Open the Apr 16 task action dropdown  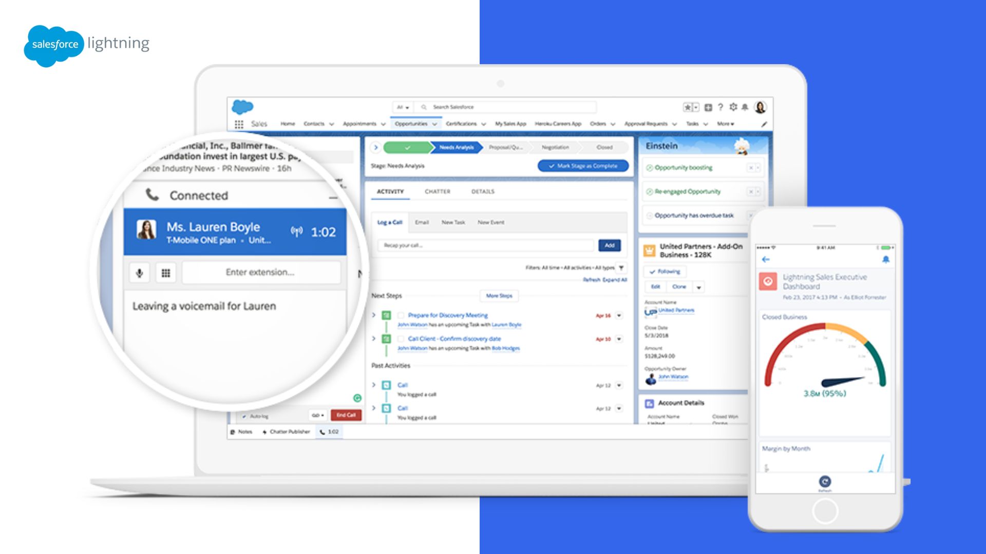tap(619, 315)
